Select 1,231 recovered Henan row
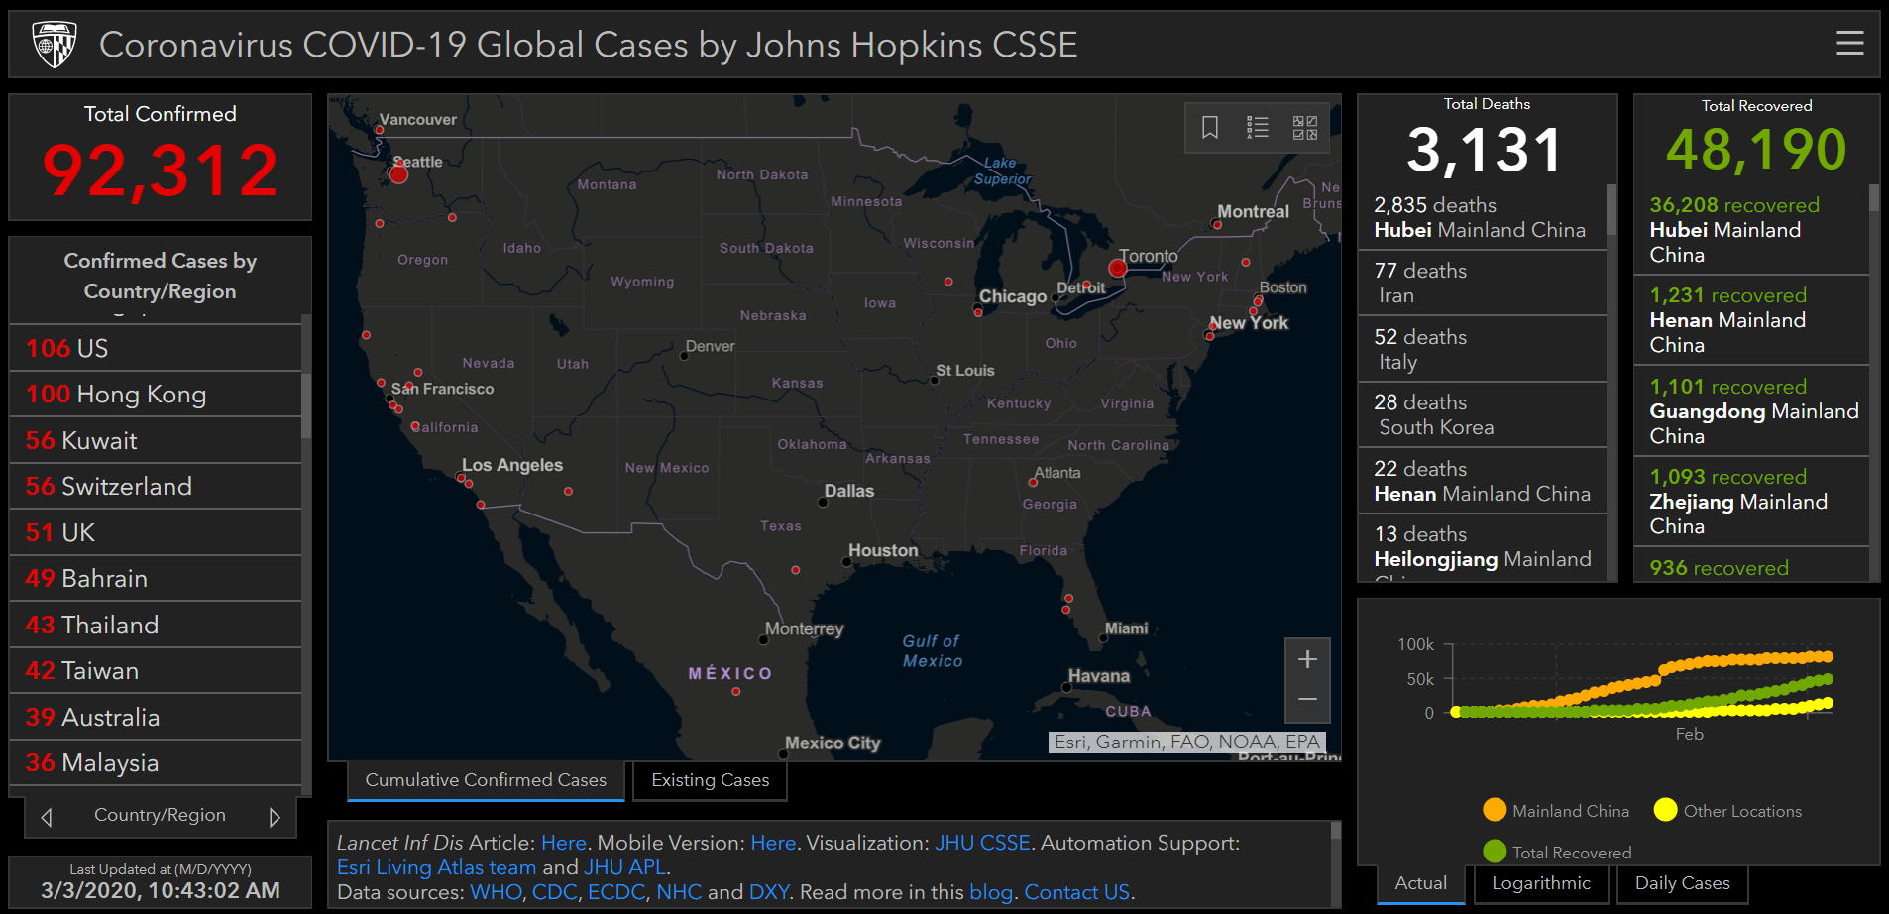The height and width of the screenshot is (914, 1889). 1751,319
